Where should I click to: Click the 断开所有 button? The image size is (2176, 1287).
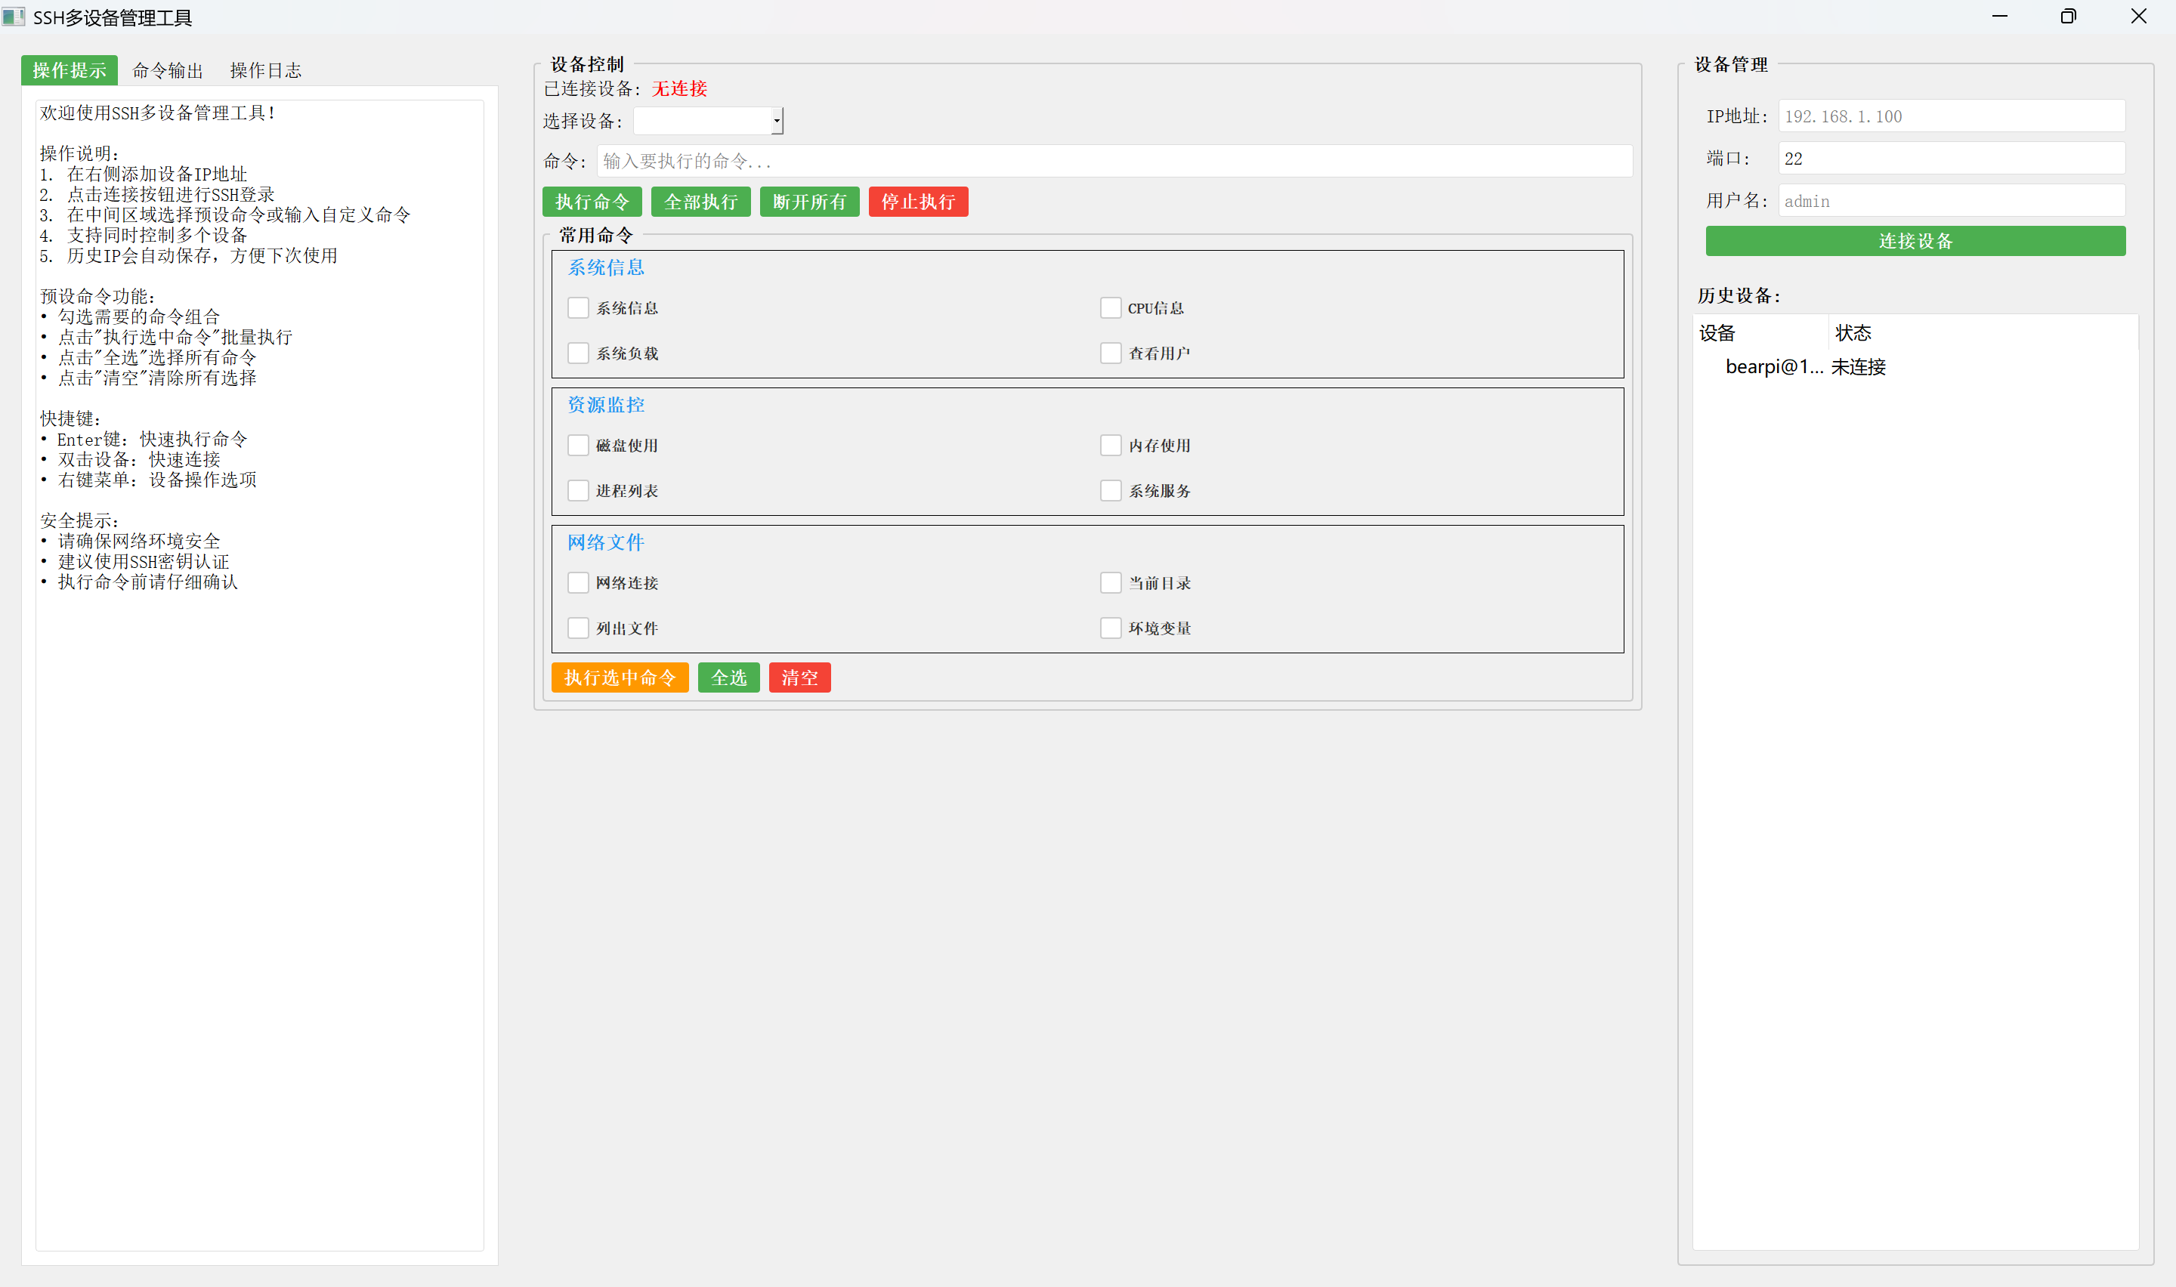click(x=809, y=202)
